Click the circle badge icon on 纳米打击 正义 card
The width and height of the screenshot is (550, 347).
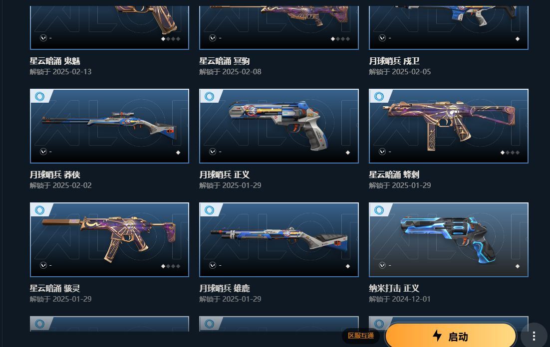[379, 210]
